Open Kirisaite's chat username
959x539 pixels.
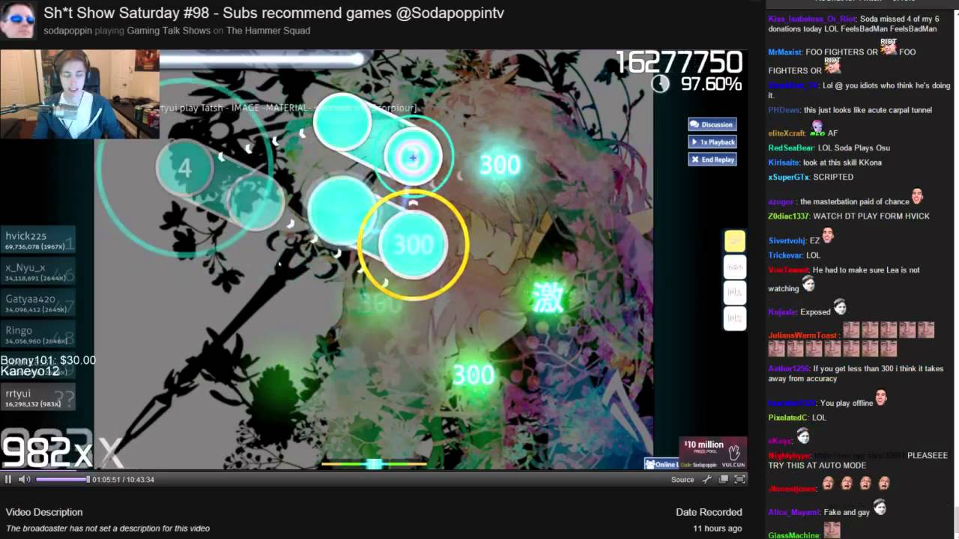pyautogui.click(x=784, y=162)
